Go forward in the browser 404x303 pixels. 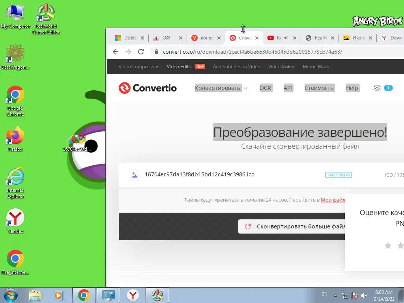click(128, 52)
